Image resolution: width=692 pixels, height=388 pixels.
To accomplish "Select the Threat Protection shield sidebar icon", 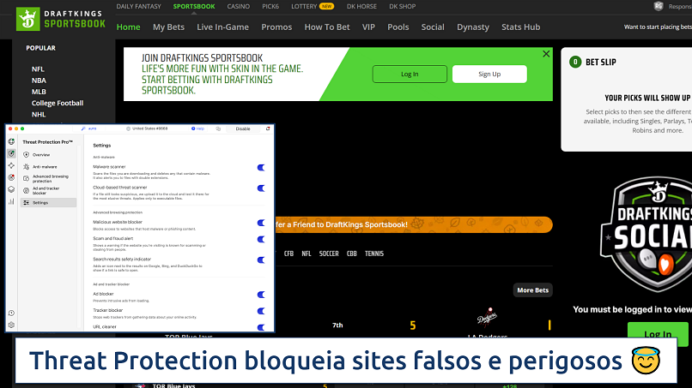I will [x=11, y=154].
